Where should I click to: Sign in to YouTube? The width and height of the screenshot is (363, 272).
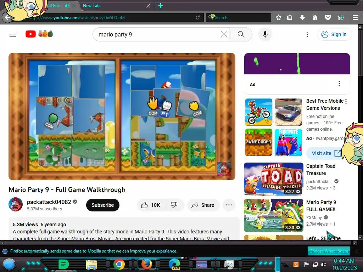click(x=334, y=34)
